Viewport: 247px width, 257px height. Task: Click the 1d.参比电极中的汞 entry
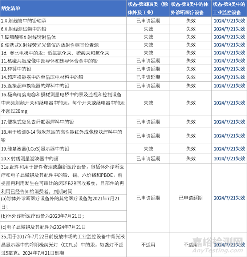coord(47,53)
